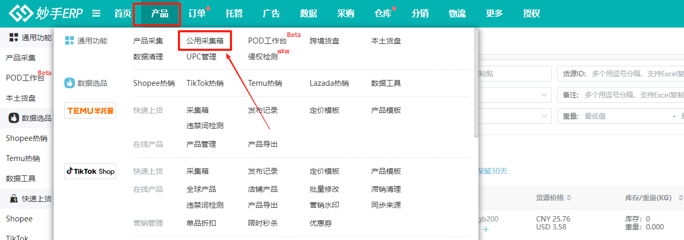Sort by 货源价格 column arrows
This screenshot has width=684, height=240.
click(569, 198)
